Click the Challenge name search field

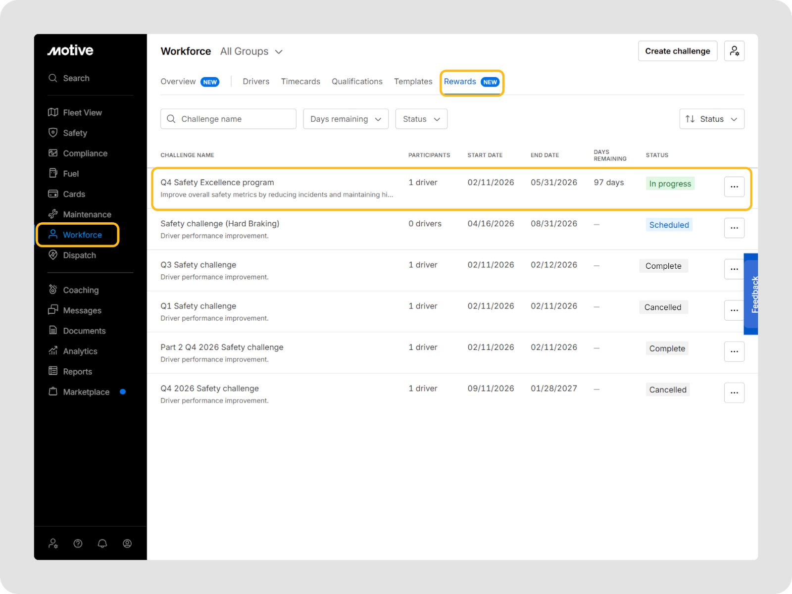tap(228, 119)
